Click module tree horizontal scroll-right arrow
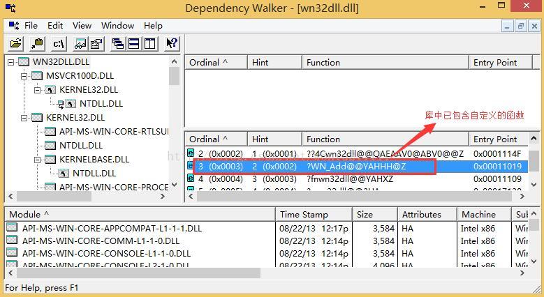 click(163, 196)
